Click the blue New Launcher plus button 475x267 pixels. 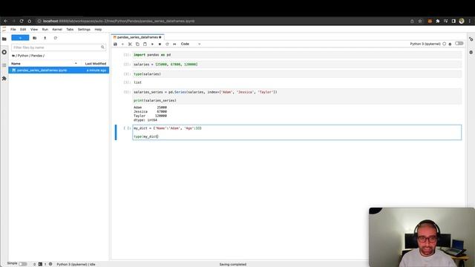[20, 38]
